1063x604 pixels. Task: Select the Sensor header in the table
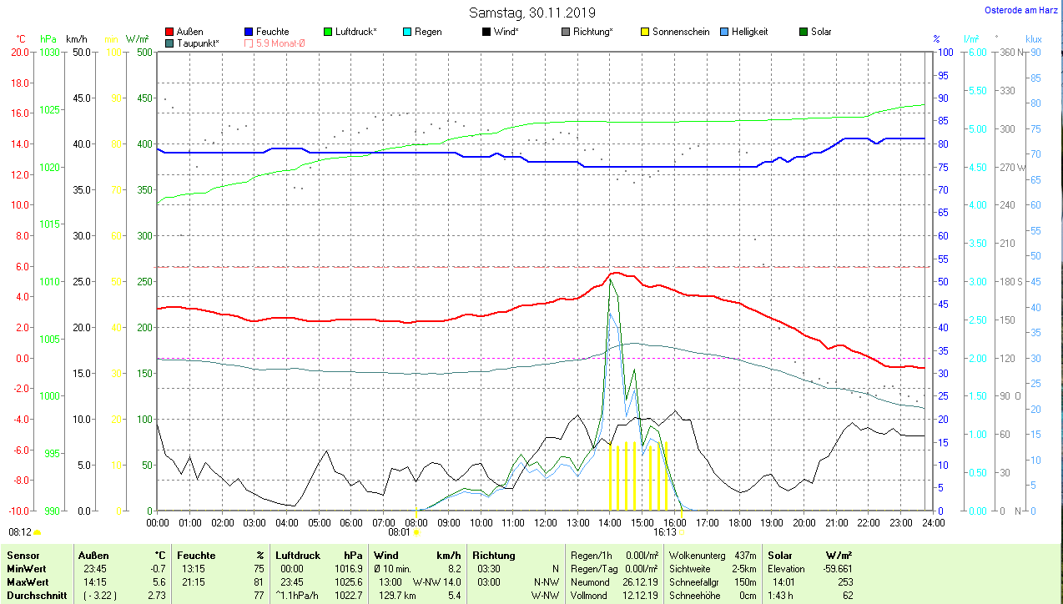(x=22, y=555)
